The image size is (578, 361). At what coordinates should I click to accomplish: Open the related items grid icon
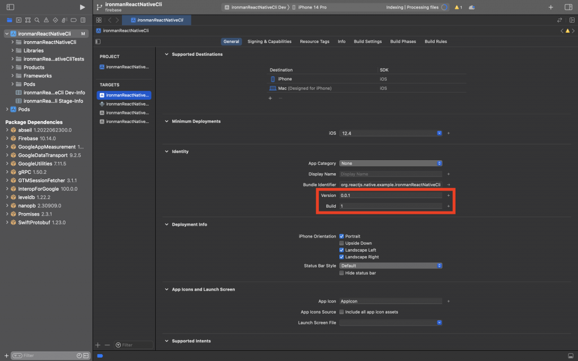point(99,20)
